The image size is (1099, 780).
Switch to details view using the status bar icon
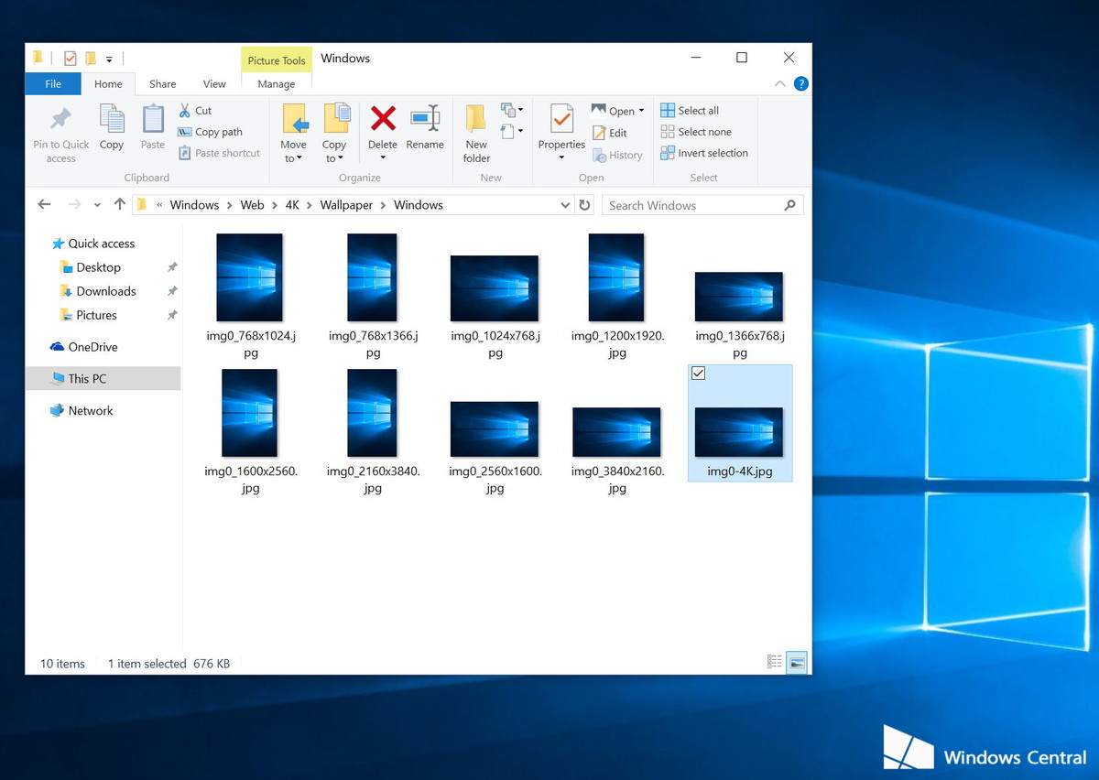[x=774, y=662]
